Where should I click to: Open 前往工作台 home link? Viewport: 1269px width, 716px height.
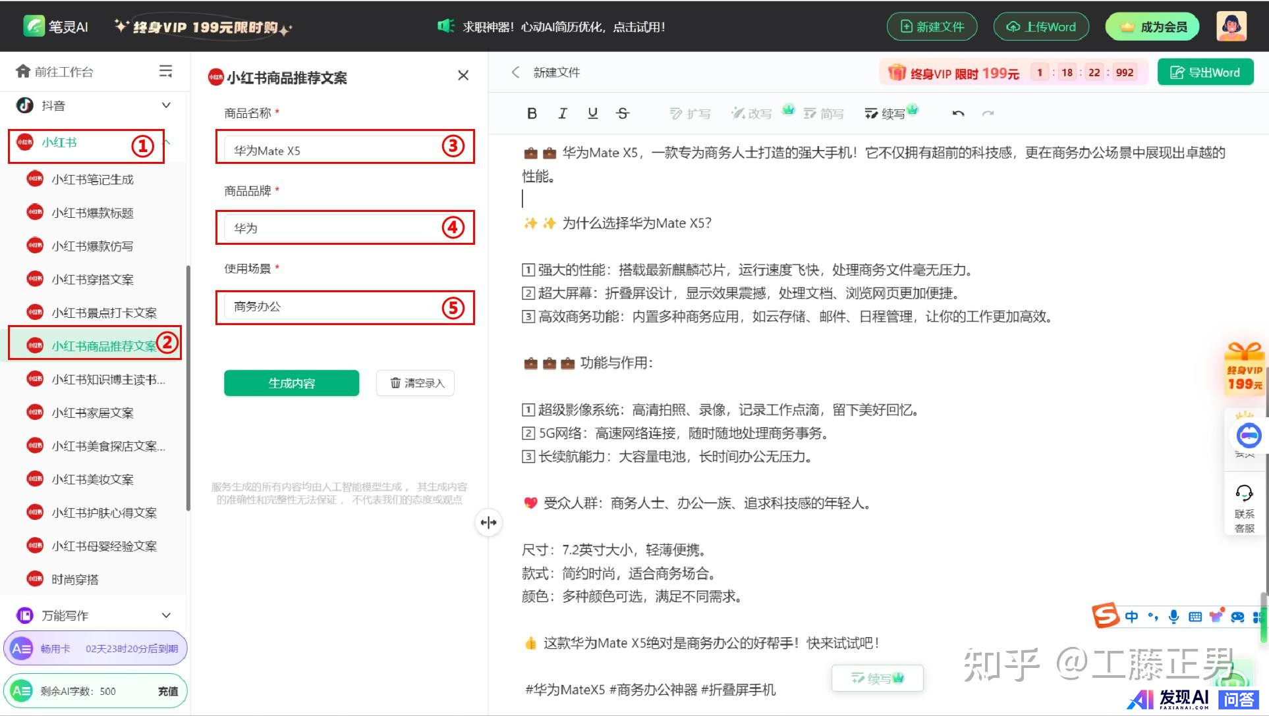55,71
